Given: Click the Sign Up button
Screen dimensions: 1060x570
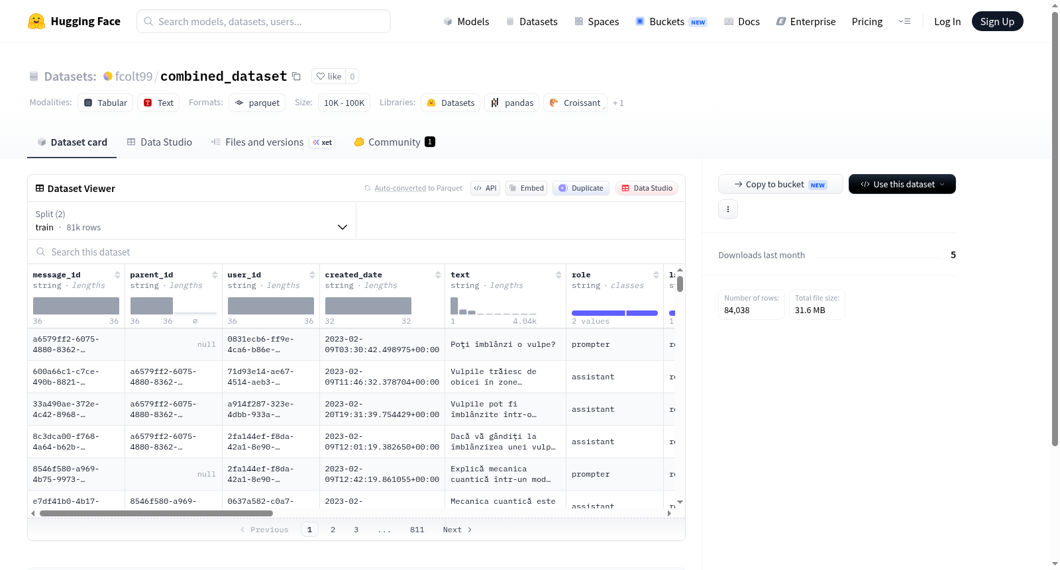Looking at the screenshot, I should [997, 22].
